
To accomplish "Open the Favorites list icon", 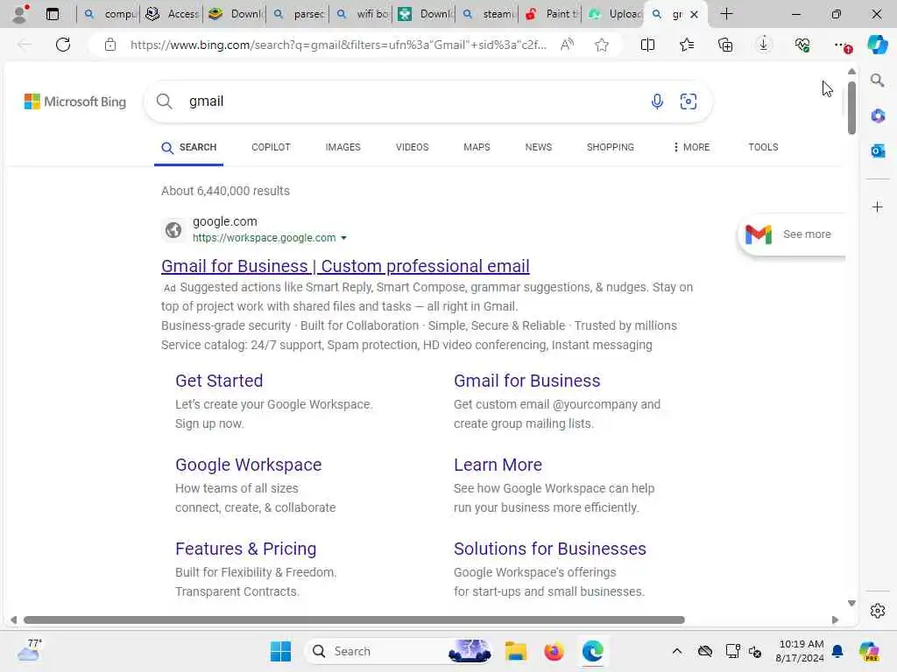I will pos(687,45).
